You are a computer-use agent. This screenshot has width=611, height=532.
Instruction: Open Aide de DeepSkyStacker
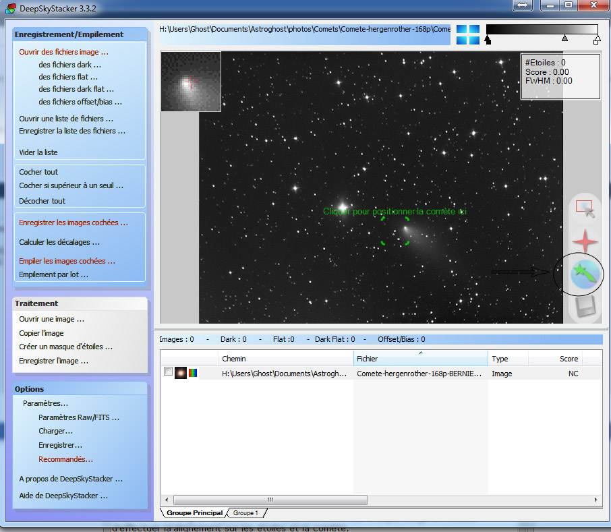(63, 496)
